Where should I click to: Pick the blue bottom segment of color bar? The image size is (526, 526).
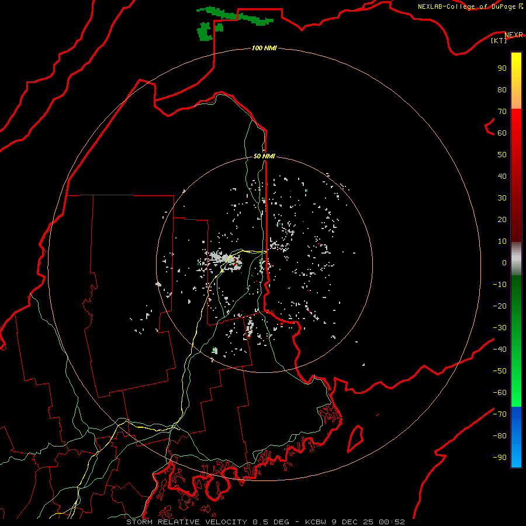point(516,437)
